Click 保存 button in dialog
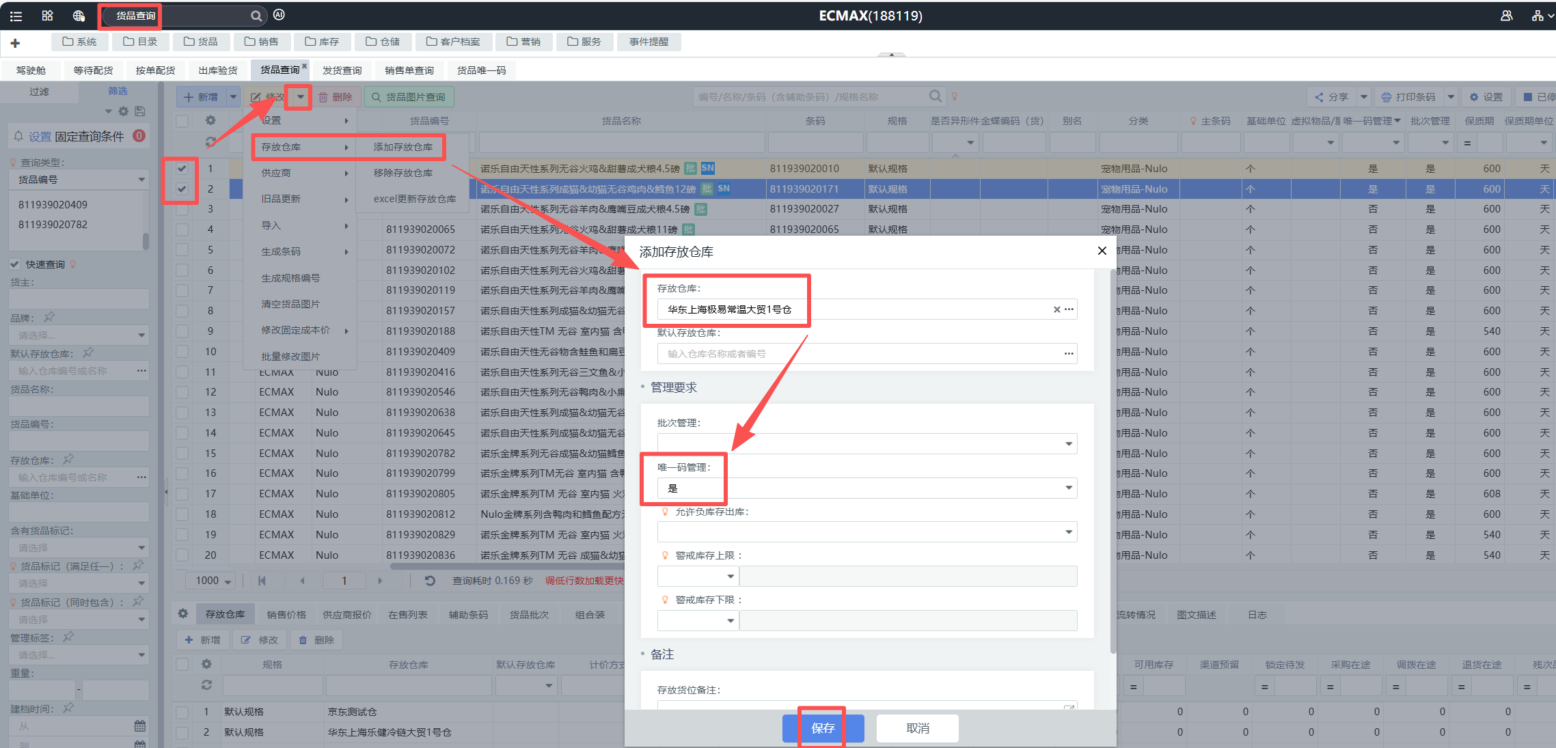1556x748 pixels. click(823, 728)
